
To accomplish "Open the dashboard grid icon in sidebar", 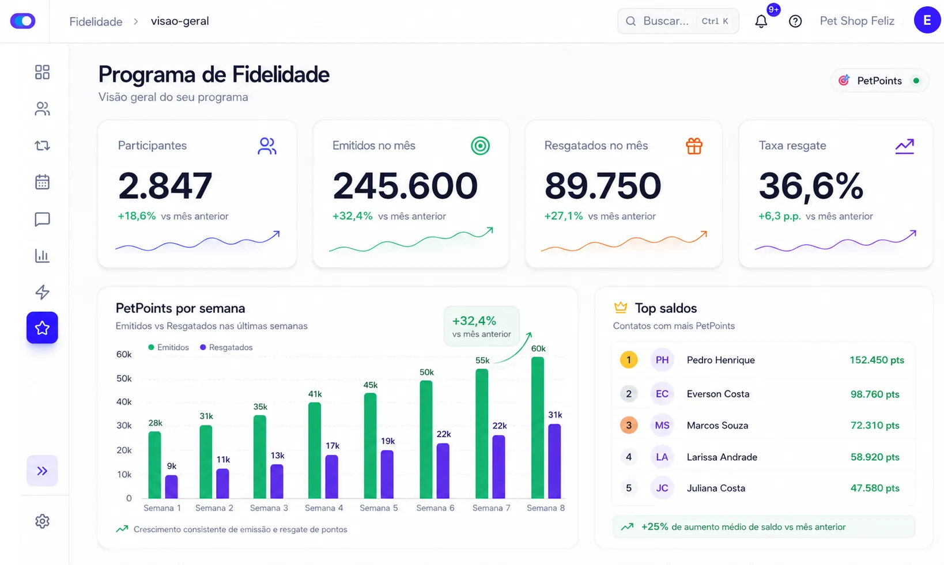I will (x=42, y=72).
